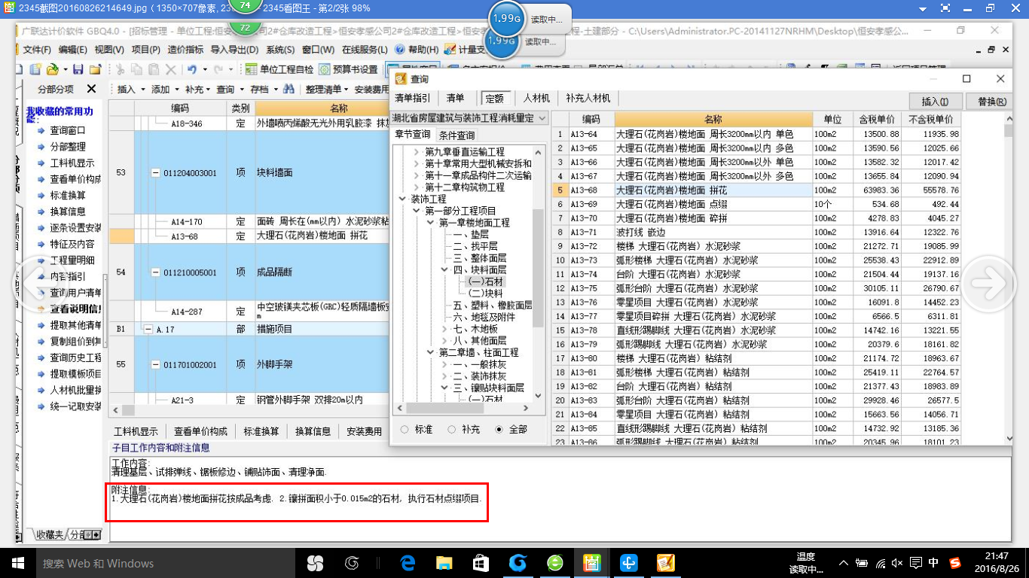Screen dimensions: 1029x578
Task: Select row A14-287 in main table
Action: 249,311
